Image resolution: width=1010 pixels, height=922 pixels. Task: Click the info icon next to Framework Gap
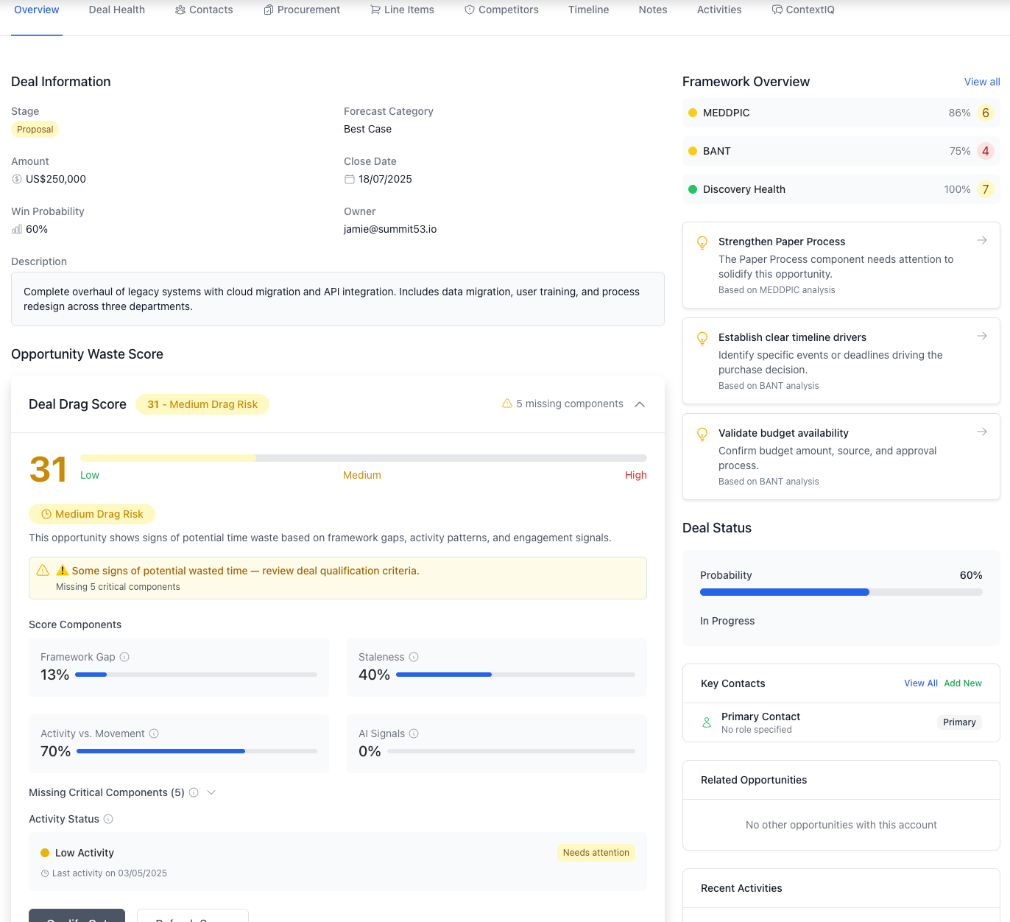tap(125, 657)
